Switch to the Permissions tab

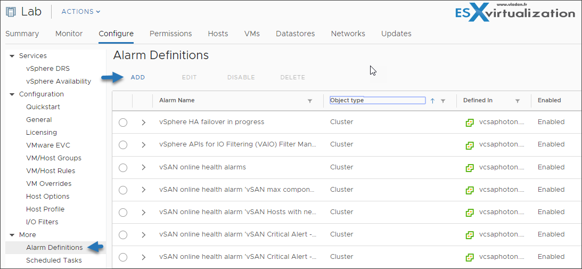[171, 34]
